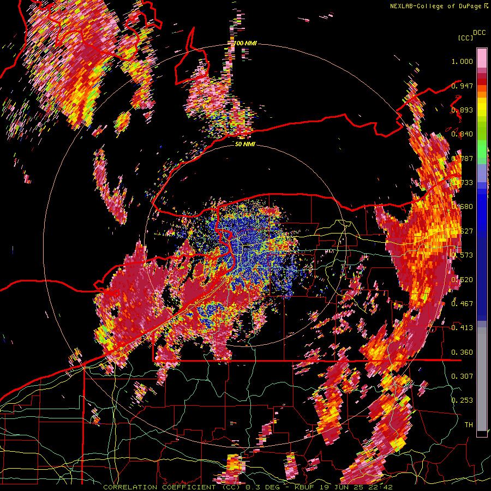Click the 50 NMI range ring label
This screenshot has height=491, width=491.
(x=245, y=144)
